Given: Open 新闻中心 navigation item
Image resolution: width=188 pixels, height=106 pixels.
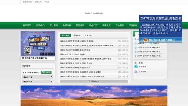Looking at the screenshot, I should point(40,25).
